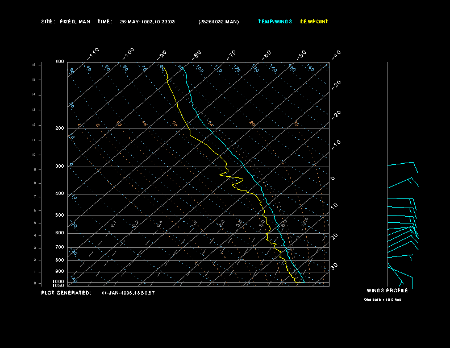Image resolution: width=450 pixels, height=348 pixels.
Task: Click the cyan TEMP/WINDS legend label
Action: tap(275, 22)
